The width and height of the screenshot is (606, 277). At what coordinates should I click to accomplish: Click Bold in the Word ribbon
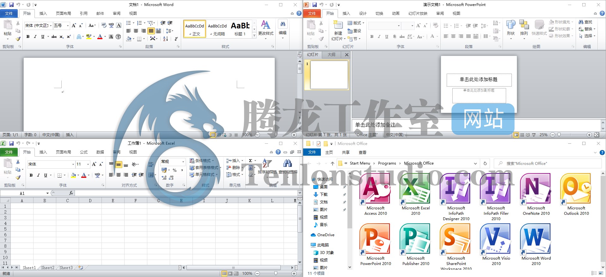point(28,37)
